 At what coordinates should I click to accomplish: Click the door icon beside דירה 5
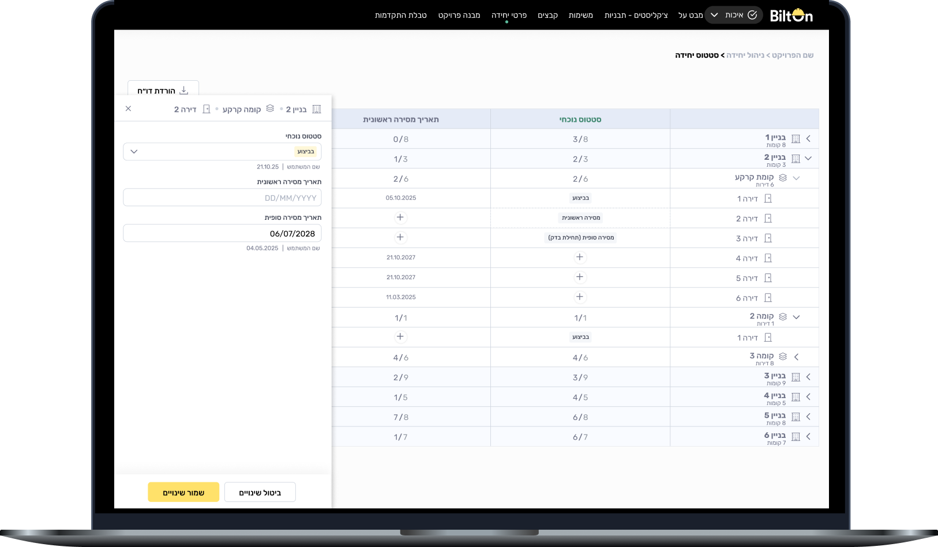(768, 278)
